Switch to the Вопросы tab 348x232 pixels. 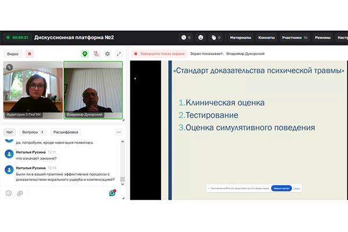coord(34,132)
